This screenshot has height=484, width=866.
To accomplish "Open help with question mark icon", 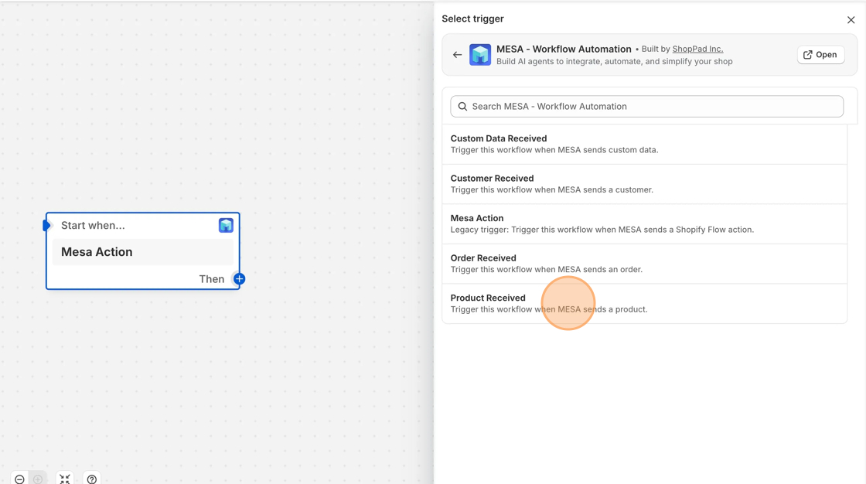I will click(92, 479).
